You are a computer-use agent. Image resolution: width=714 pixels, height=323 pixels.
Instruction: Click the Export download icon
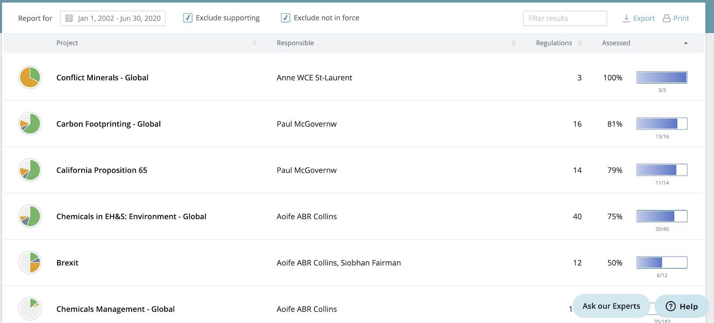(x=626, y=18)
